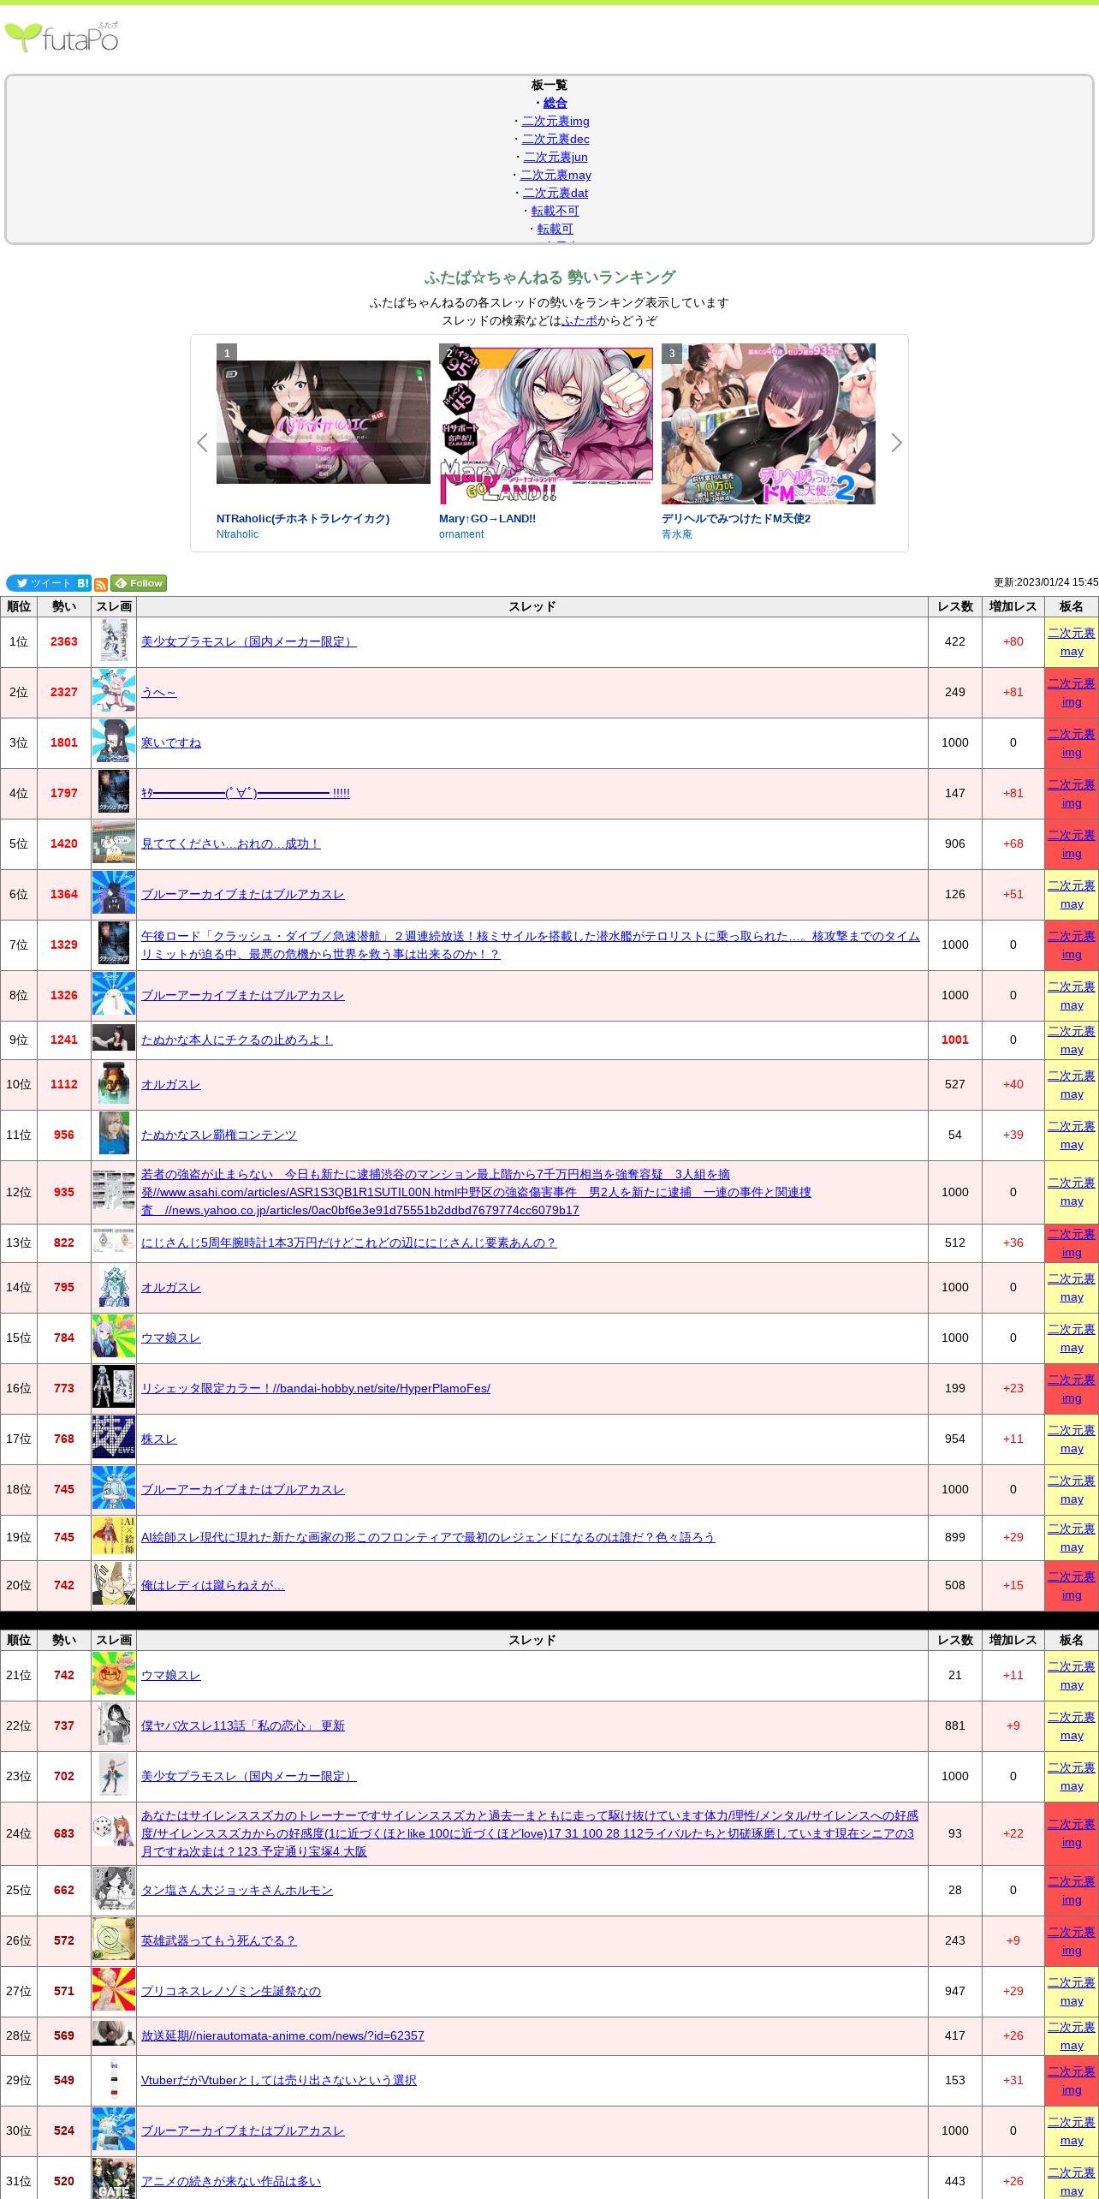Open the thumbnail for the 3位 thread
This screenshot has height=2199, width=1099.
tap(114, 742)
